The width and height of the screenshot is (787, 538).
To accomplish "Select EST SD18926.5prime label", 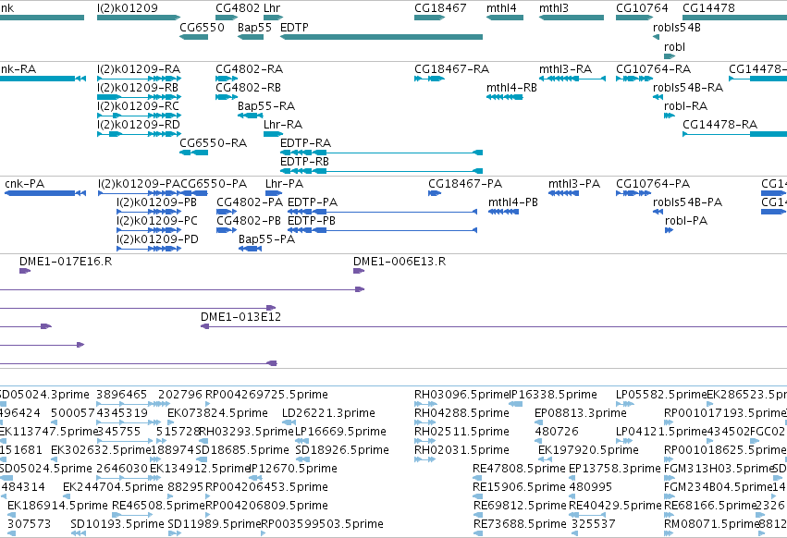I will click(342, 449).
